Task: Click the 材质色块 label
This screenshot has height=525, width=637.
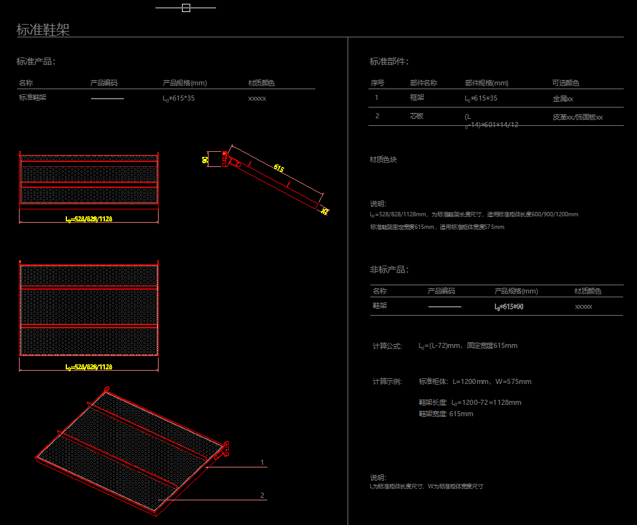Action: pos(383,160)
